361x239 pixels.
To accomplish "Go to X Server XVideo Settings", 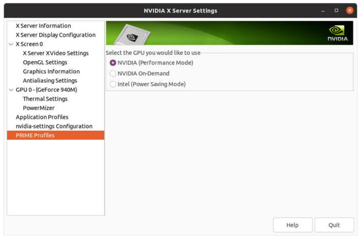I will pyautogui.click(x=56, y=53).
